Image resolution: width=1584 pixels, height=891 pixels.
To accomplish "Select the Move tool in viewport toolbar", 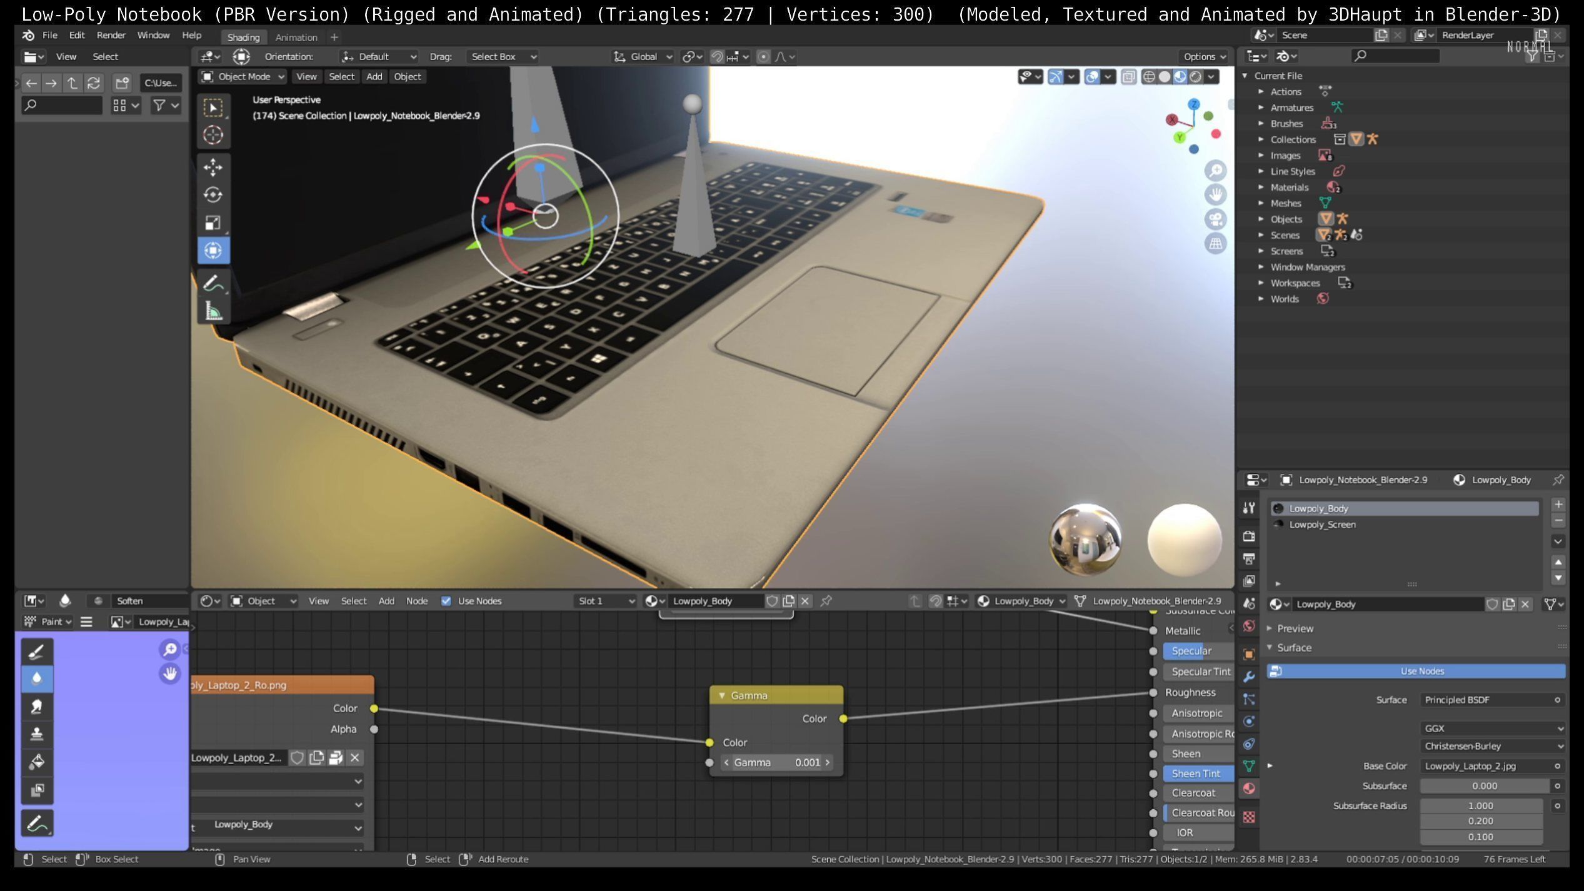I will [213, 167].
